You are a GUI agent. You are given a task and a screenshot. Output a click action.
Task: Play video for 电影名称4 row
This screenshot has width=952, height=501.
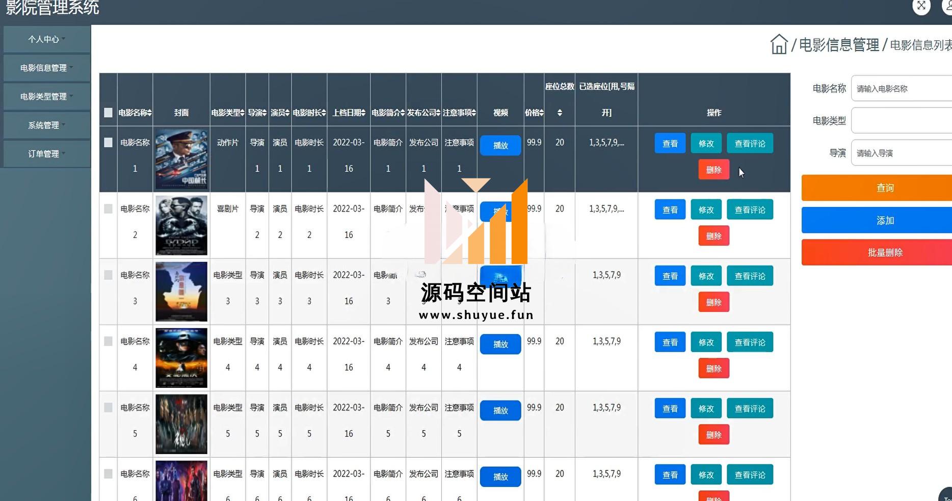click(500, 344)
